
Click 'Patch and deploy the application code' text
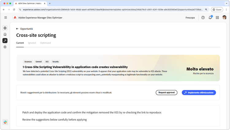92,112
